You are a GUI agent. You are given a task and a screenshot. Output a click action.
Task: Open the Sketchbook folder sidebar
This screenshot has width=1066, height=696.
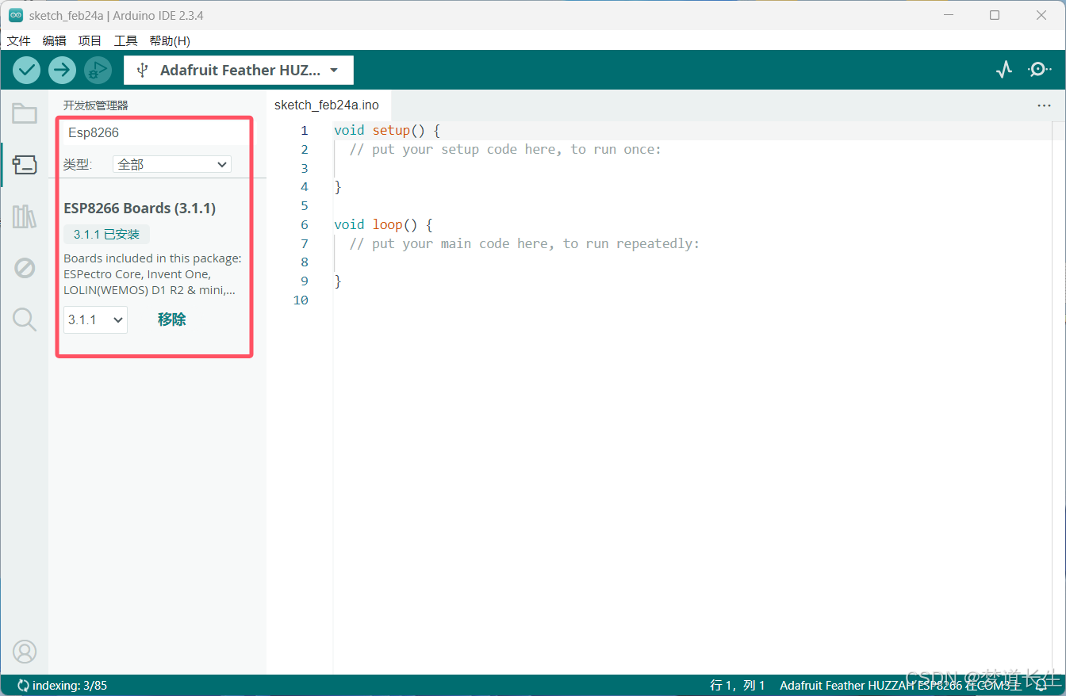[25, 113]
